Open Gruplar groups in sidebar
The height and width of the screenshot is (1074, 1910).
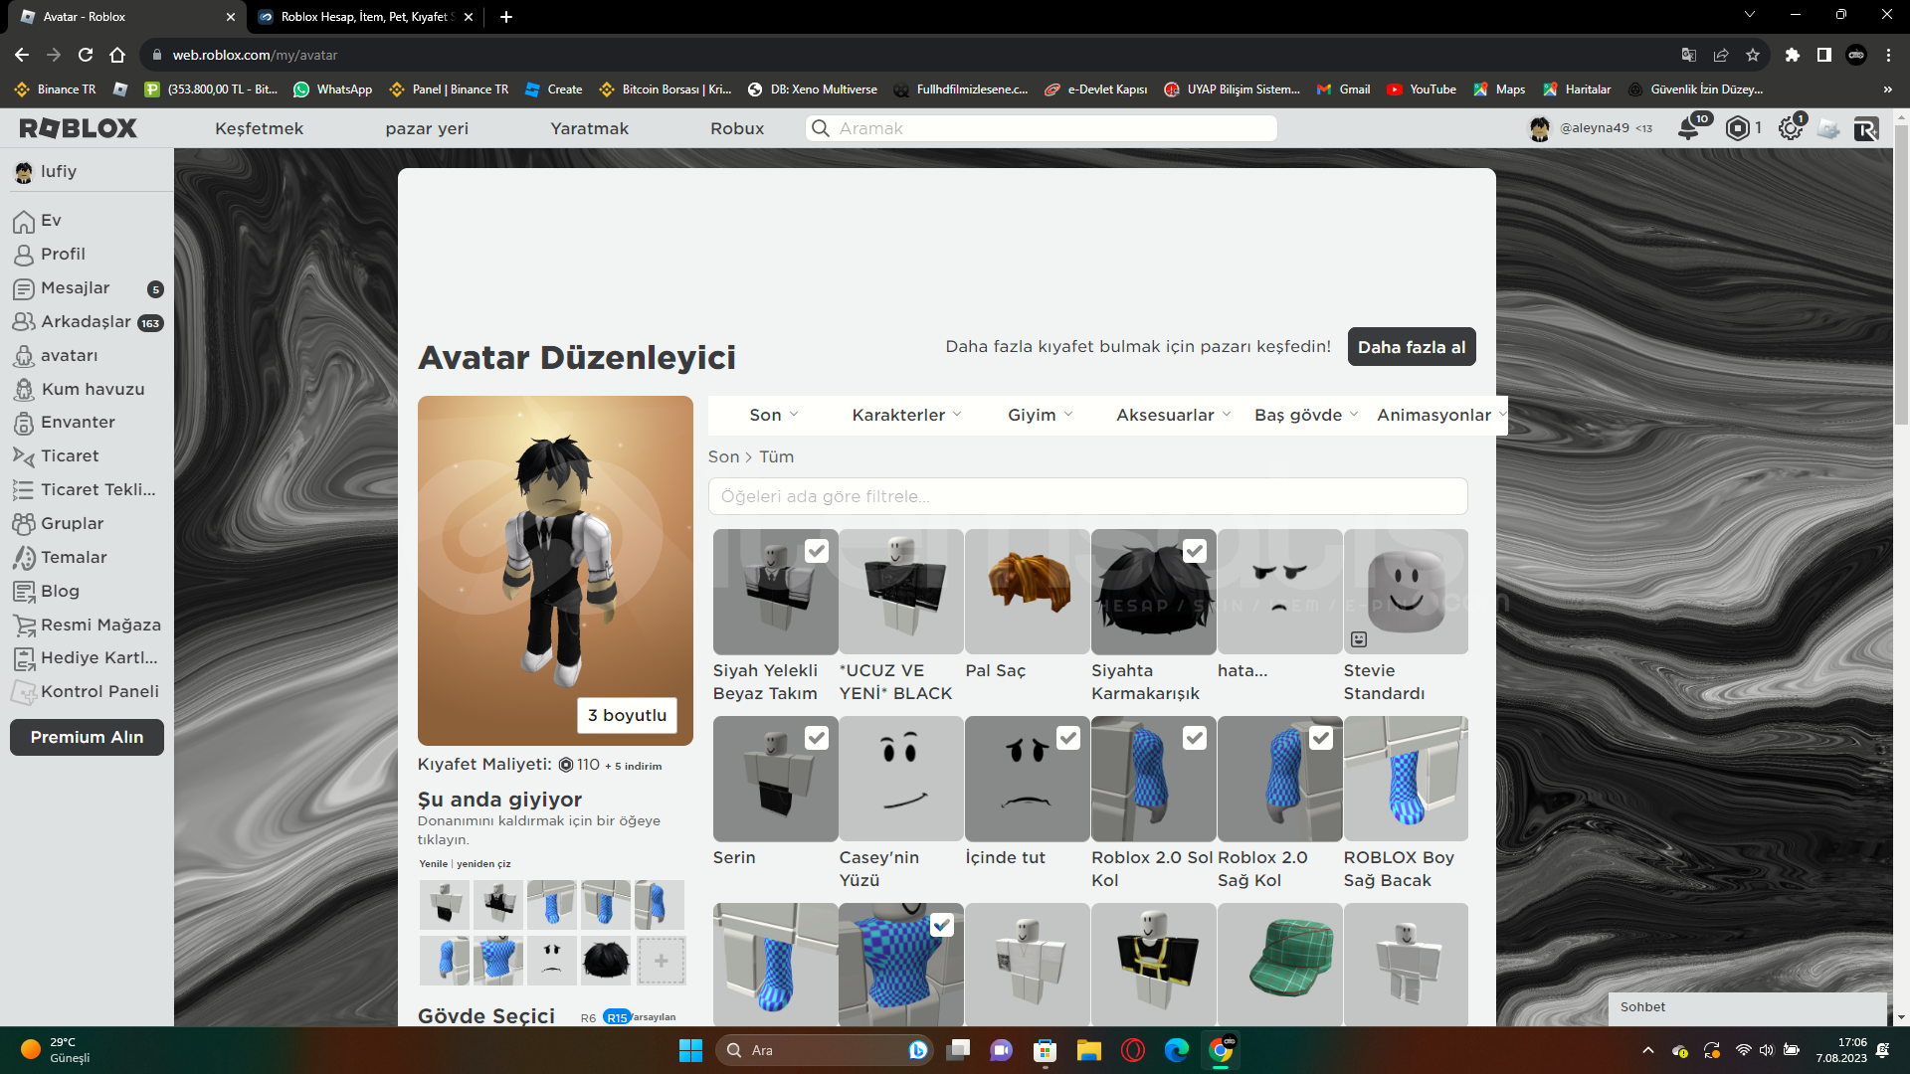tap(58, 524)
